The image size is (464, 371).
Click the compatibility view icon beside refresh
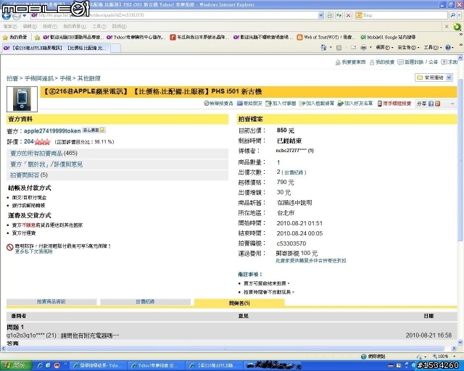[x=330, y=15]
